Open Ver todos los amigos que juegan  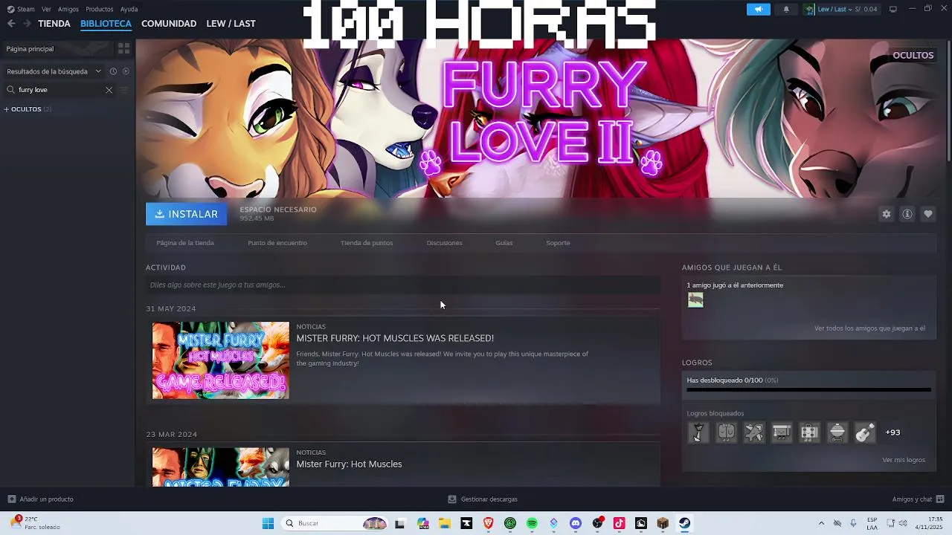[x=869, y=328]
